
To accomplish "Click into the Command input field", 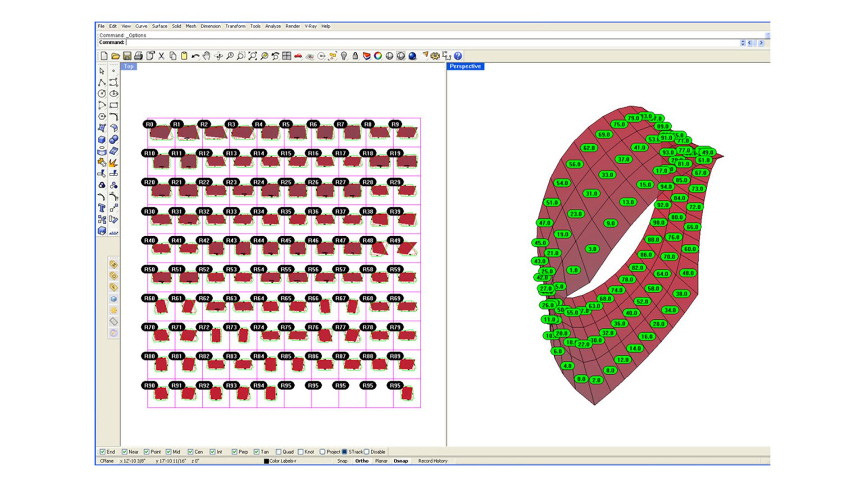I will tap(432, 42).
